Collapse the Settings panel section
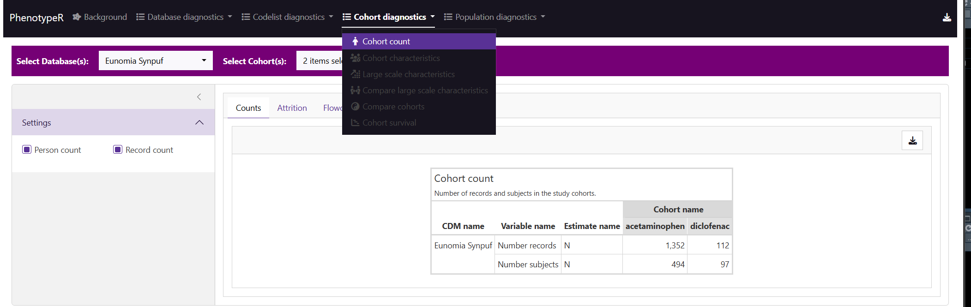 (199, 122)
